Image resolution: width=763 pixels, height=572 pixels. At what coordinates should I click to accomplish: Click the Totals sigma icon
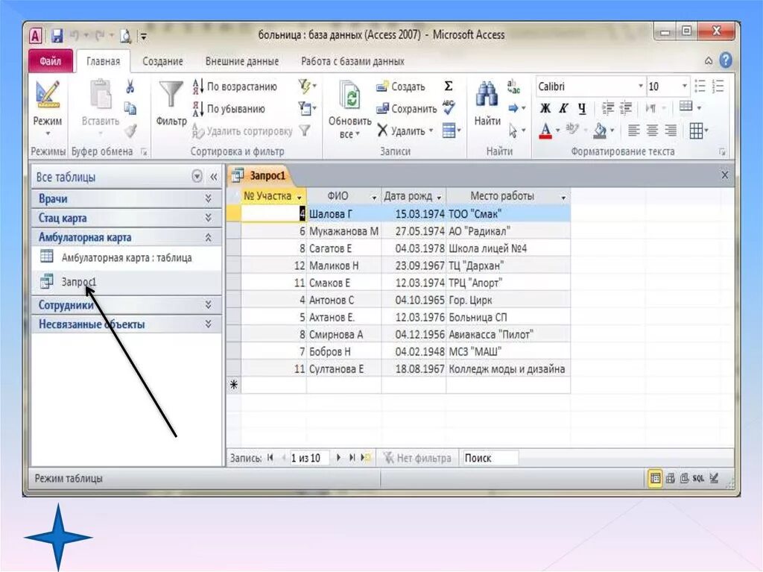[x=449, y=87]
